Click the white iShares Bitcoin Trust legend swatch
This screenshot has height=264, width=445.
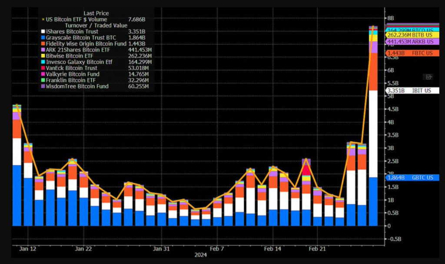click(43, 32)
